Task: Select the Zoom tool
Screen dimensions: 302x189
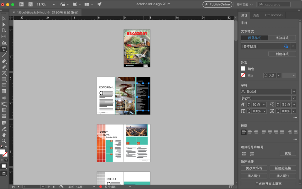Action: click(4, 141)
